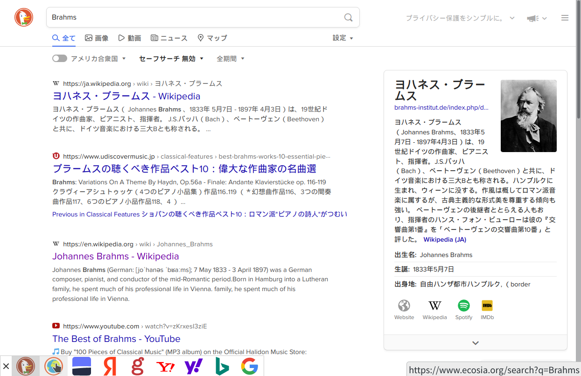The image size is (581, 376).
Task: Click the 出身地: 自由ハンザ都市ハンブルク row
Action: [x=476, y=284]
